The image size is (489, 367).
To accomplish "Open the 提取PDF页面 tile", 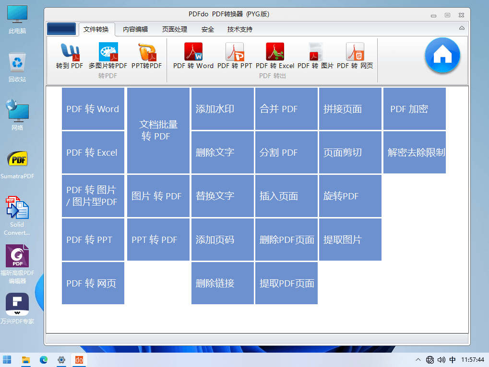I will point(286,283).
